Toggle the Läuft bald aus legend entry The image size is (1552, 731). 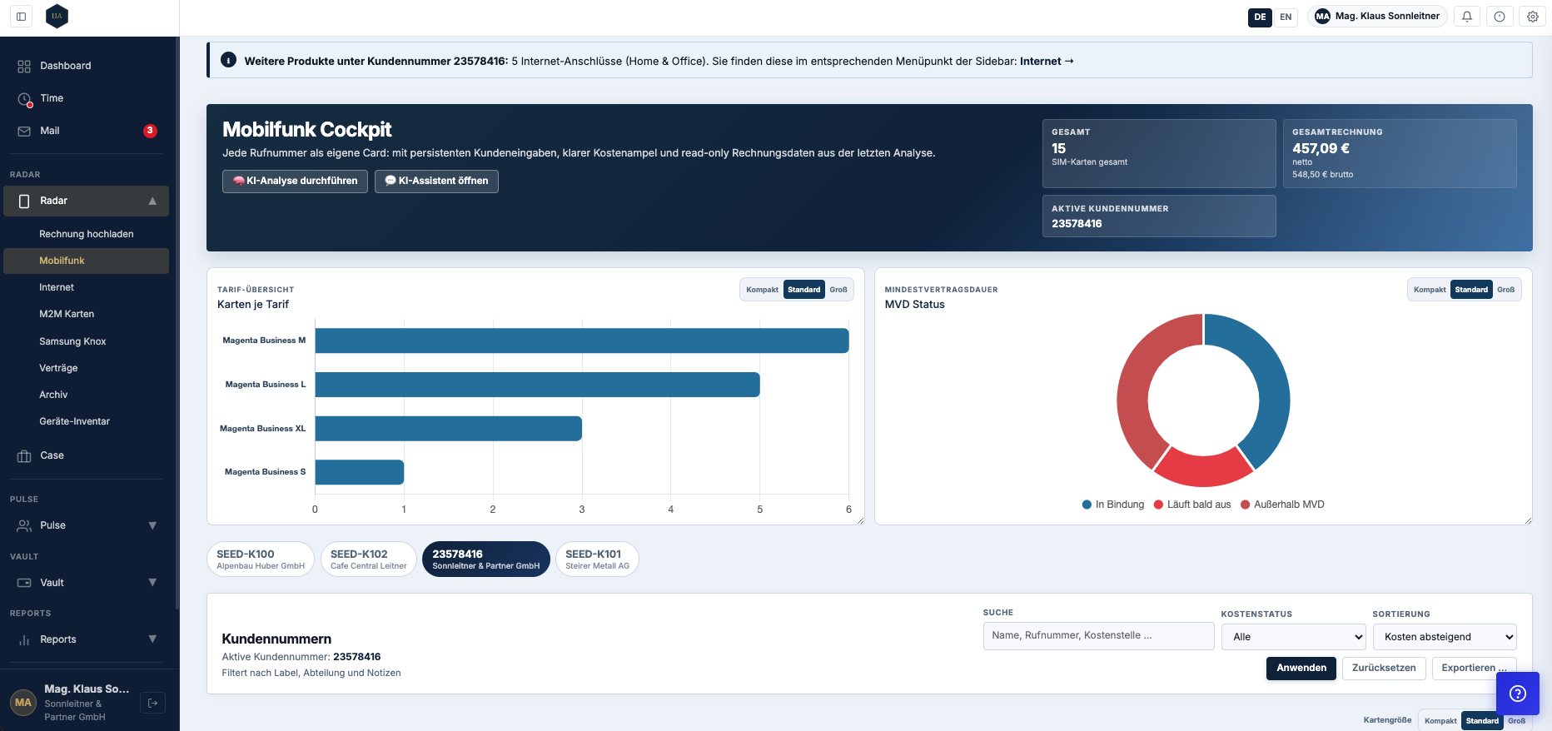[x=1191, y=505]
